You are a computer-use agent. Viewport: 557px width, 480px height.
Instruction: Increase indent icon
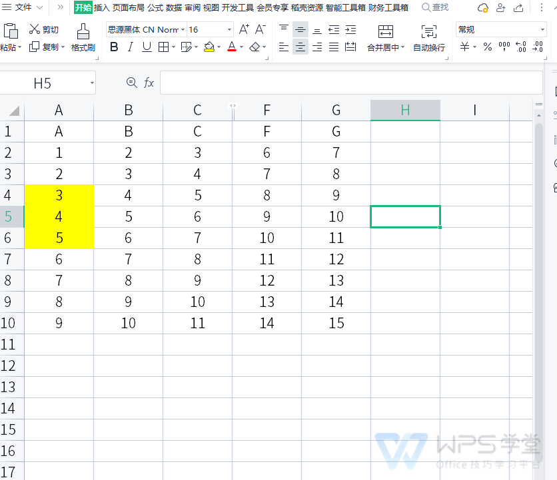350,29
